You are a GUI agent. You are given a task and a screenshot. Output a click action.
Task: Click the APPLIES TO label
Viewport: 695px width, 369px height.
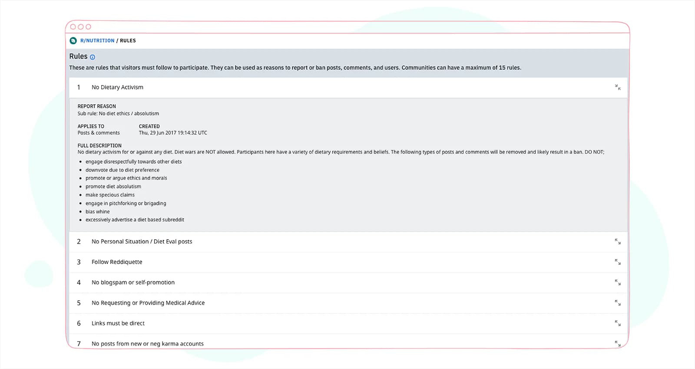tap(91, 126)
